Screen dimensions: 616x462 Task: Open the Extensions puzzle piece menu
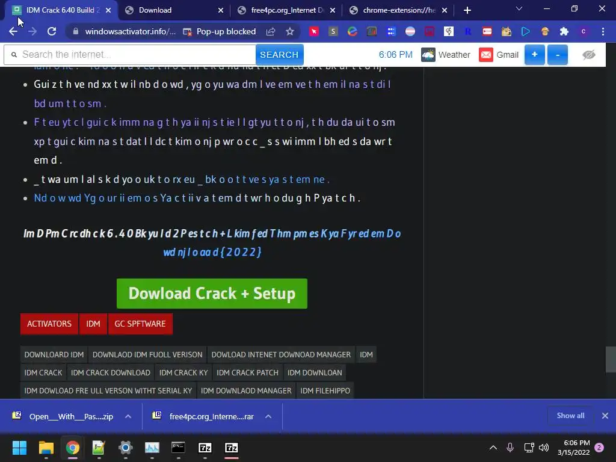pyautogui.click(x=564, y=31)
